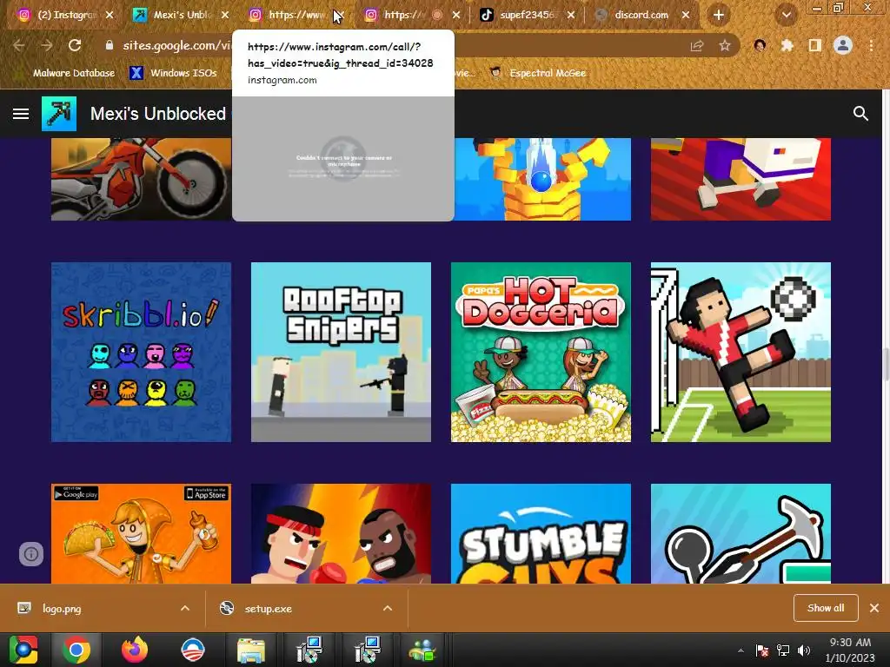Click the page info circle icon
This screenshot has height=667, width=890.
click(31, 553)
